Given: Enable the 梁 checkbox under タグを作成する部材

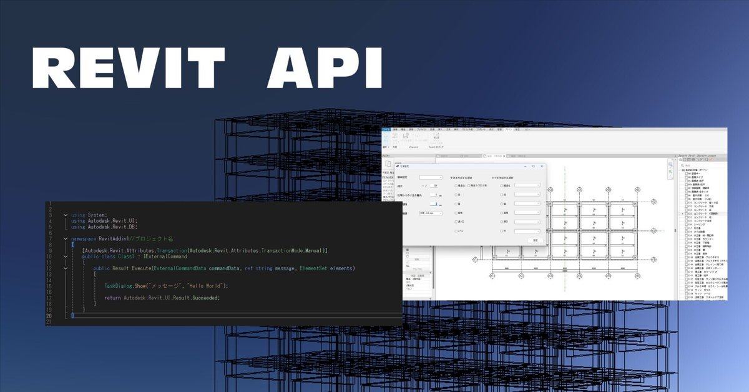Looking at the screenshot, I should pyautogui.click(x=502, y=194).
